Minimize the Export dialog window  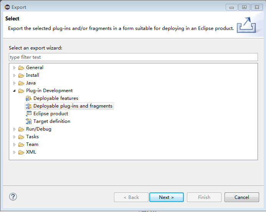point(231,7)
